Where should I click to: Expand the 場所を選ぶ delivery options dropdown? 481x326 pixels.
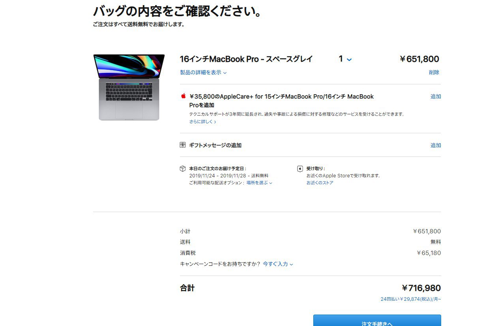pos(259,183)
